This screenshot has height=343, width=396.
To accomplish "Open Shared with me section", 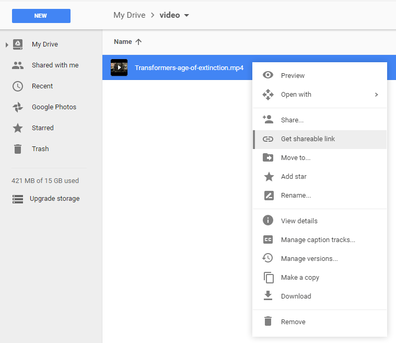I will tap(55, 65).
